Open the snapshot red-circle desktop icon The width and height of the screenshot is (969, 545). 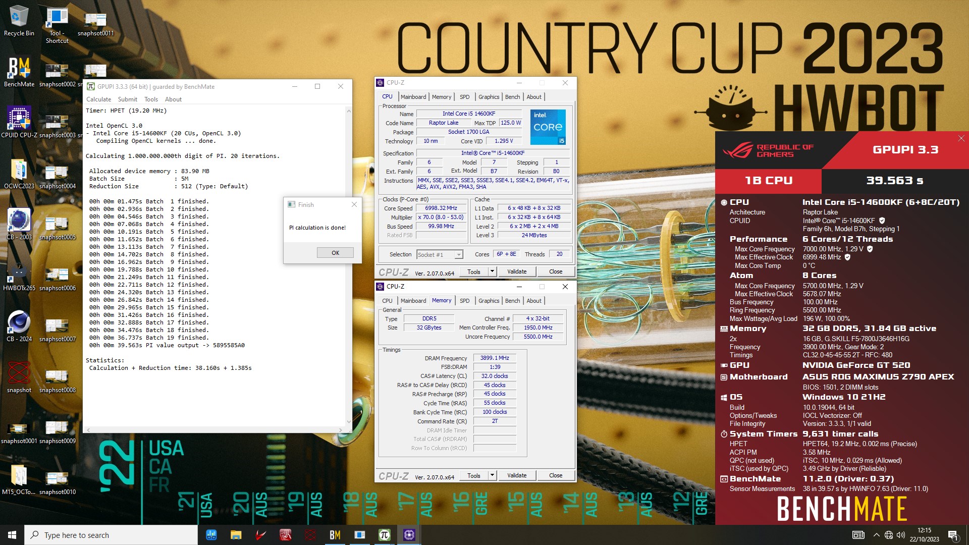[x=19, y=377]
